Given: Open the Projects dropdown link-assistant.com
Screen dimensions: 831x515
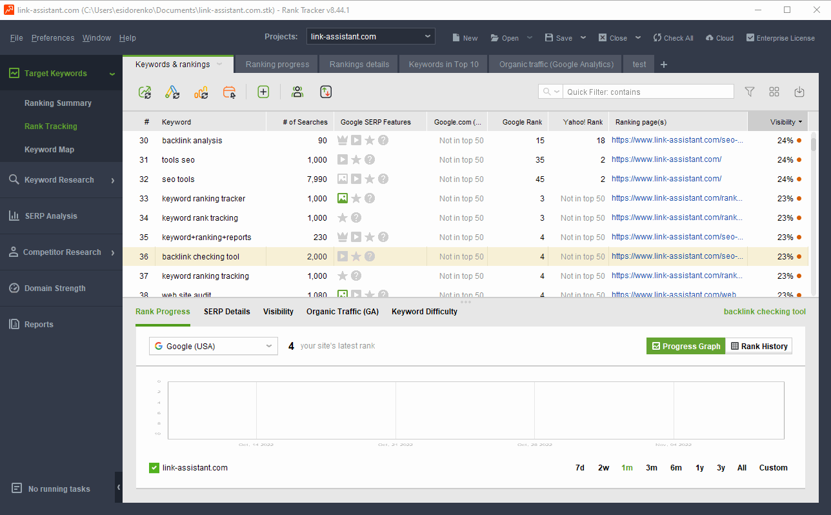Looking at the screenshot, I should [x=371, y=37].
